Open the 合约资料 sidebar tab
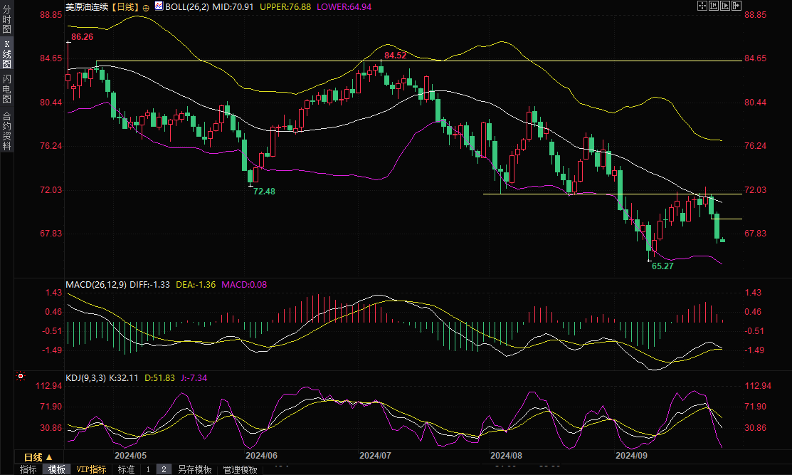792x475 pixels. coord(6,130)
